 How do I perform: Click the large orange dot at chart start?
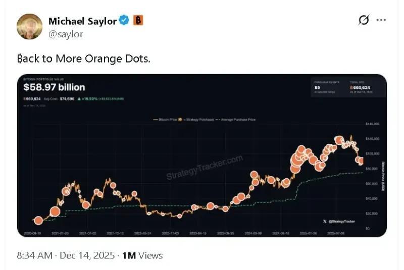coord(38,221)
